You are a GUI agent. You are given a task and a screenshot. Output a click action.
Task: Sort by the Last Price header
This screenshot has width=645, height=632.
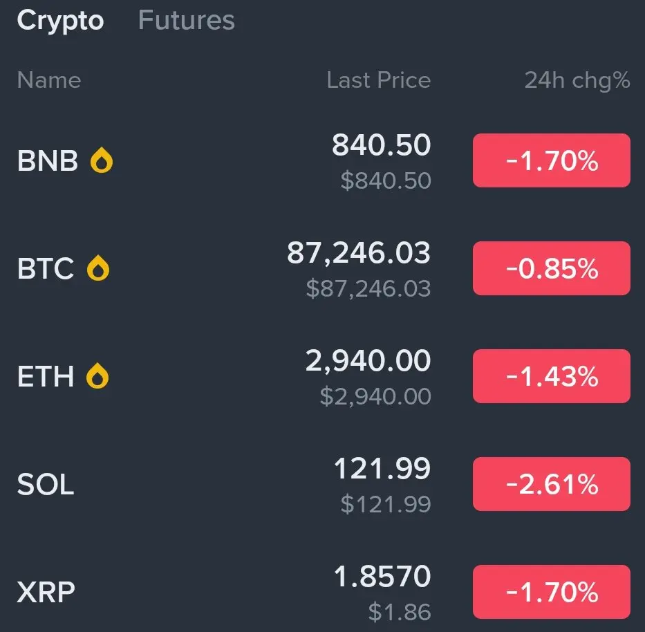[378, 80]
